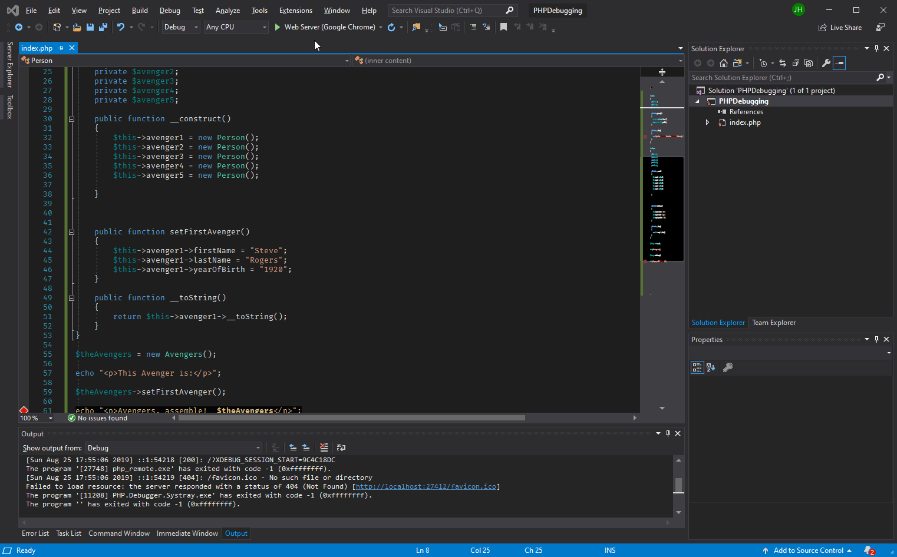Image resolution: width=897 pixels, height=557 pixels.
Task: Open the localhost favicon.ico link in Output
Action: tap(426, 486)
